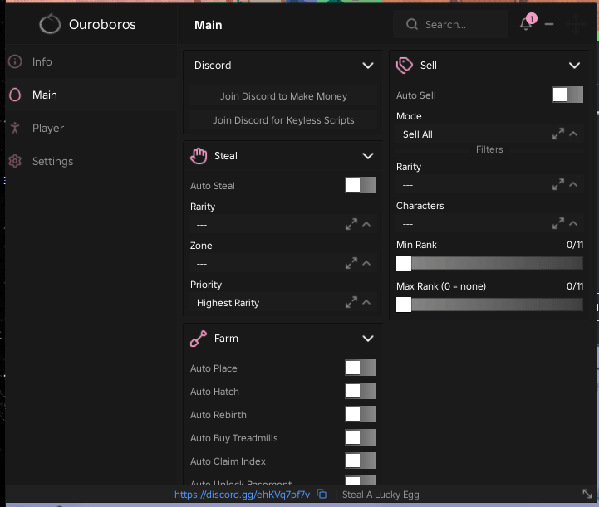Screen dimensions: 599x507
Task: Toggle Auto Place on
Action: [361, 368]
